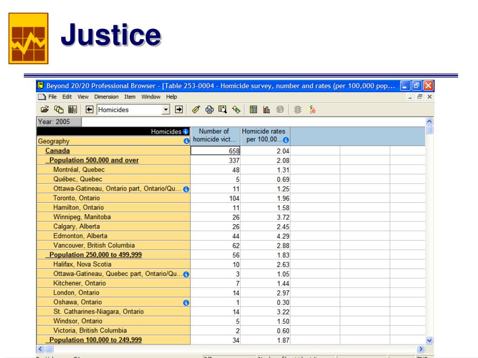Click info icon on Oshawa, Ontario row
This screenshot has width=478, height=358.
(x=186, y=303)
